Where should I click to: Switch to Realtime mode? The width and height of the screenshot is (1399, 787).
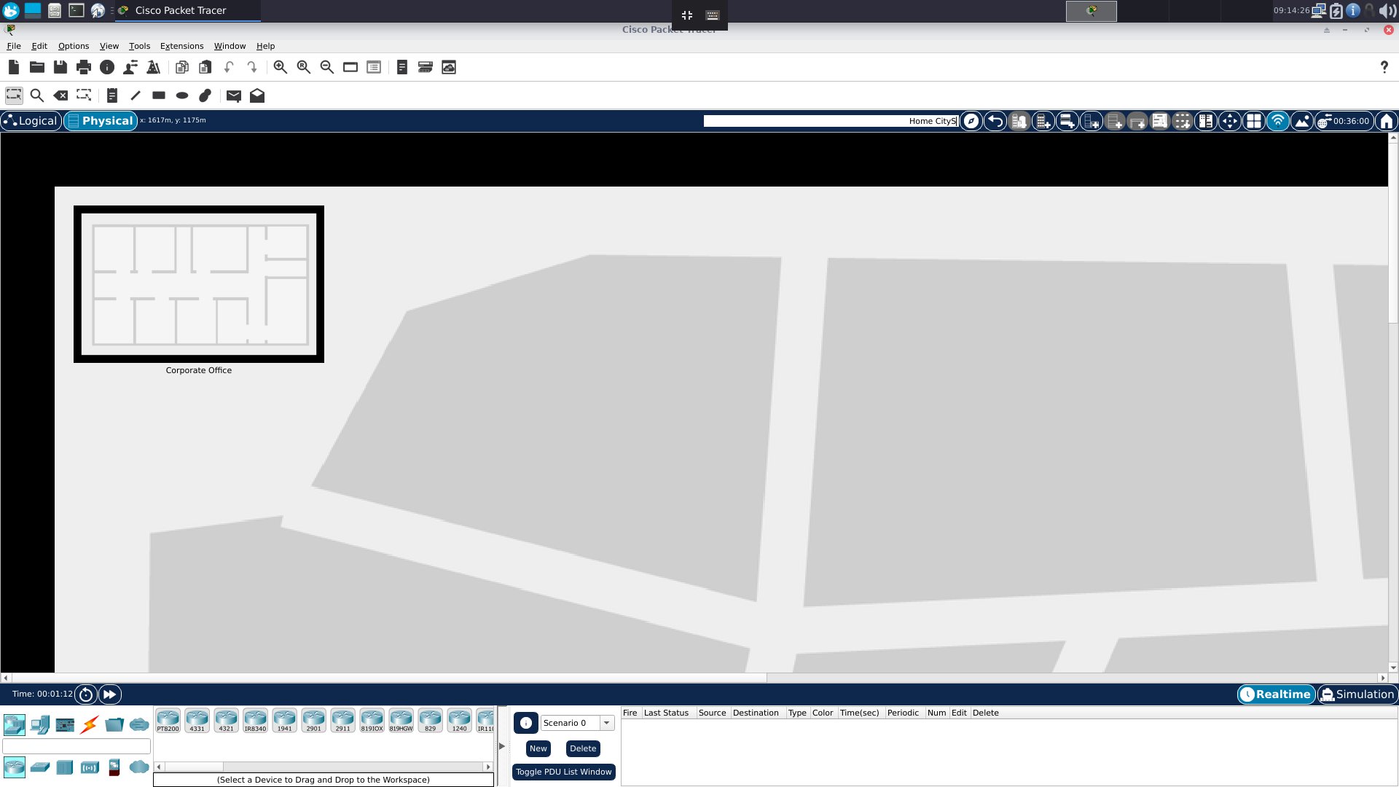[x=1276, y=694]
